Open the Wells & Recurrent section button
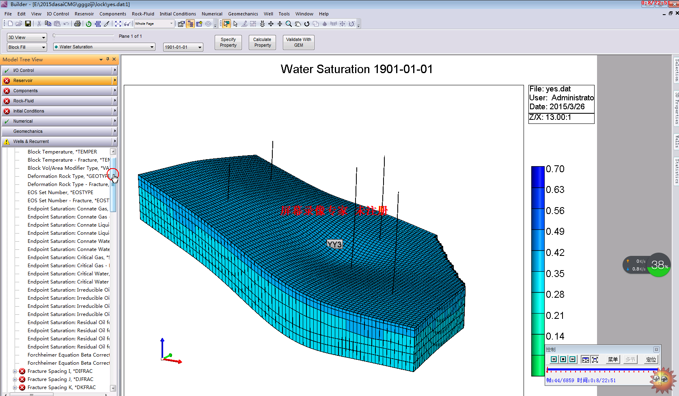This screenshot has height=396, width=679. click(x=59, y=141)
